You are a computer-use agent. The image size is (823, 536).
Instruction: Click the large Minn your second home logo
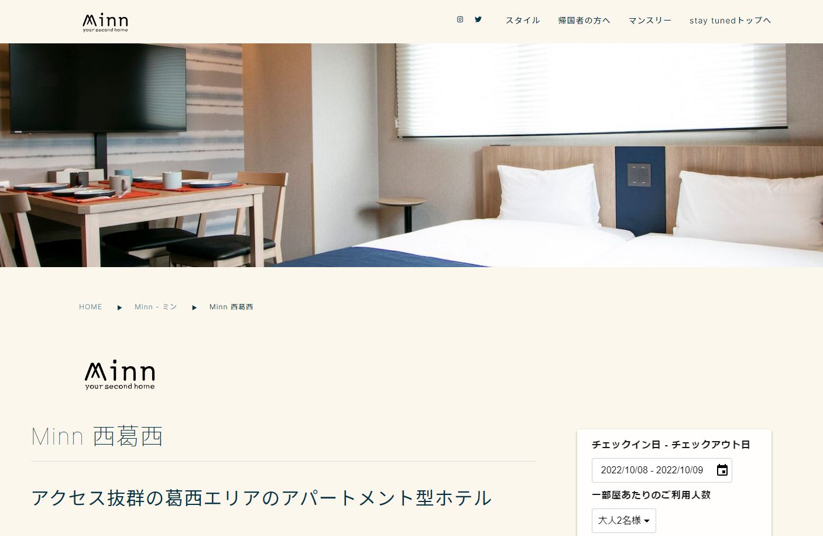120,374
